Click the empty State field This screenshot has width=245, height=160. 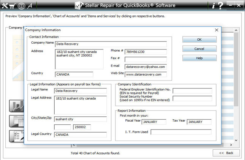pos(63,127)
